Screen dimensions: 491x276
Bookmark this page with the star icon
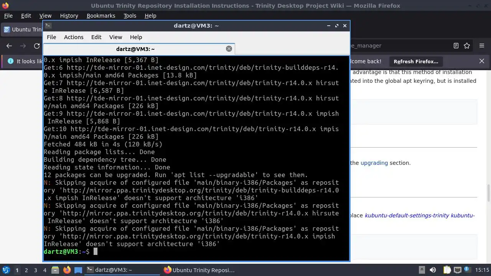point(467,46)
